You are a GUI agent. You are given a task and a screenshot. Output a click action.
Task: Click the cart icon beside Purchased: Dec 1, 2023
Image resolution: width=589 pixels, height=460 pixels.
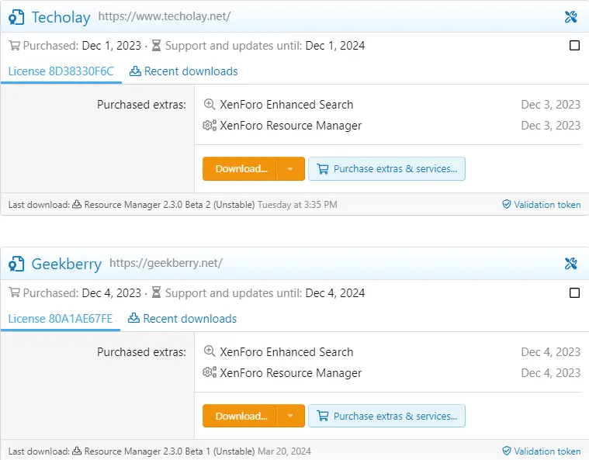14,46
